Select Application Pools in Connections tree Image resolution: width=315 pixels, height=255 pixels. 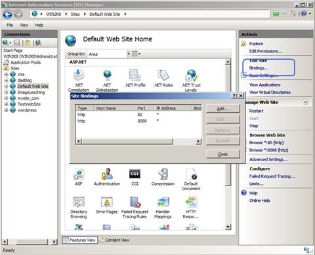[26, 62]
